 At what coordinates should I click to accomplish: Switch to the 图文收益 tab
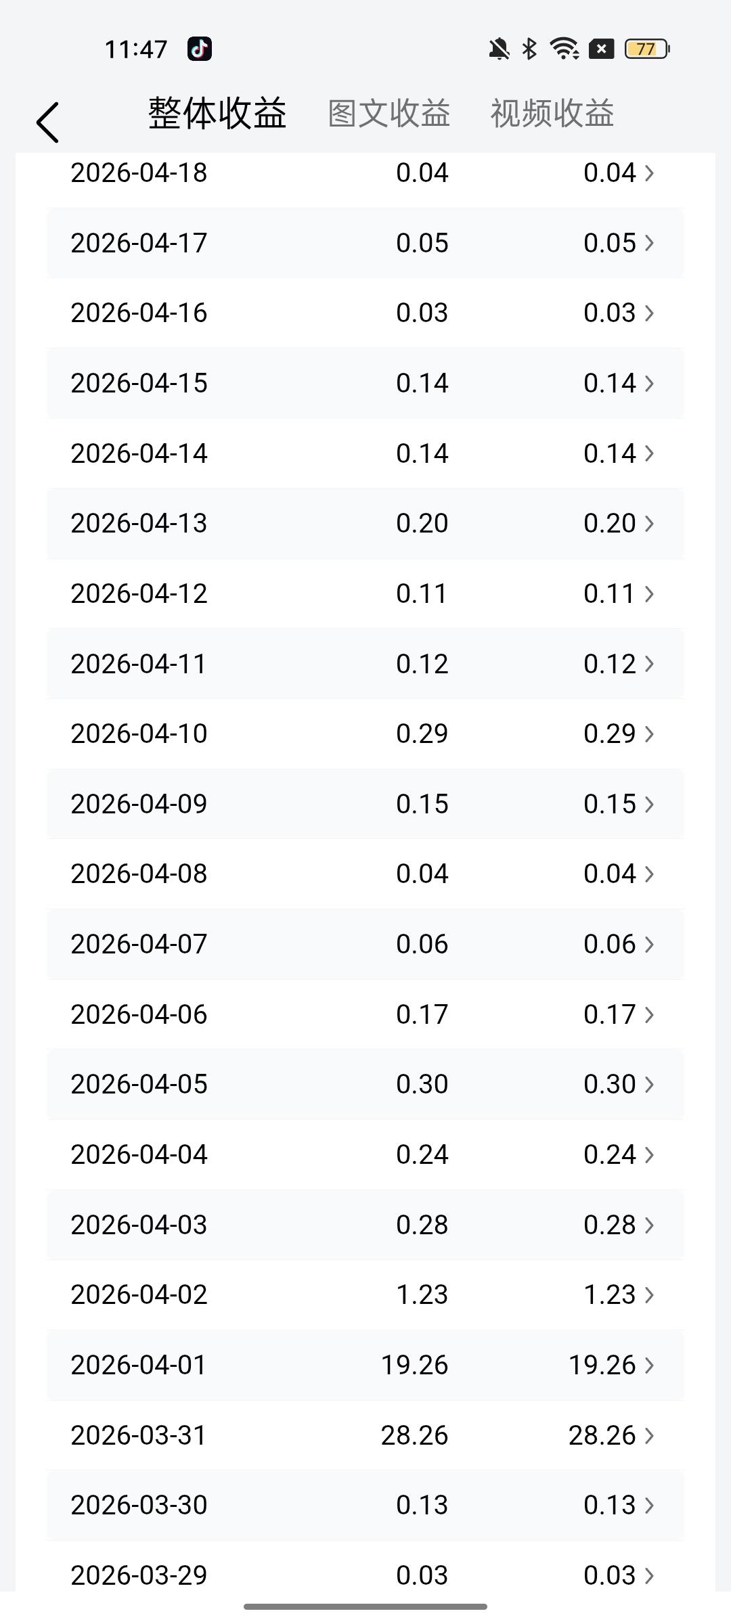click(389, 113)
